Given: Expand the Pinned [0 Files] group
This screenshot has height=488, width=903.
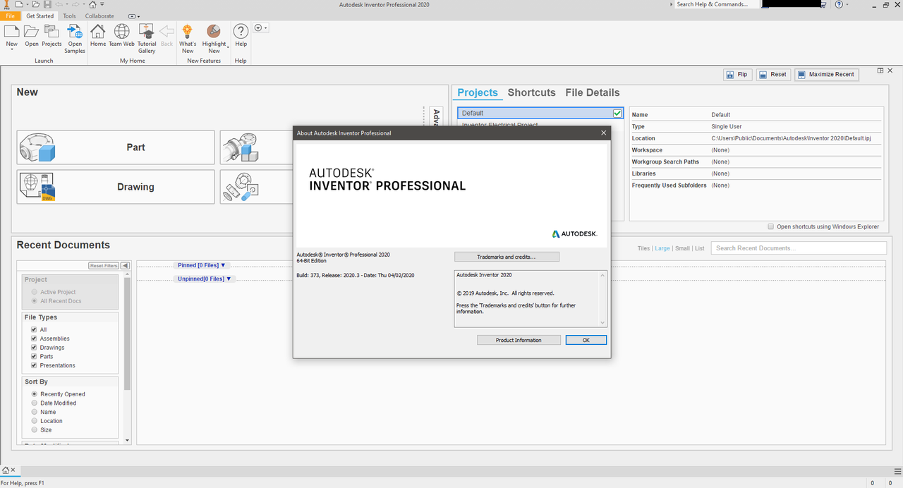Looking at the screenshot, I should (202, 265).
